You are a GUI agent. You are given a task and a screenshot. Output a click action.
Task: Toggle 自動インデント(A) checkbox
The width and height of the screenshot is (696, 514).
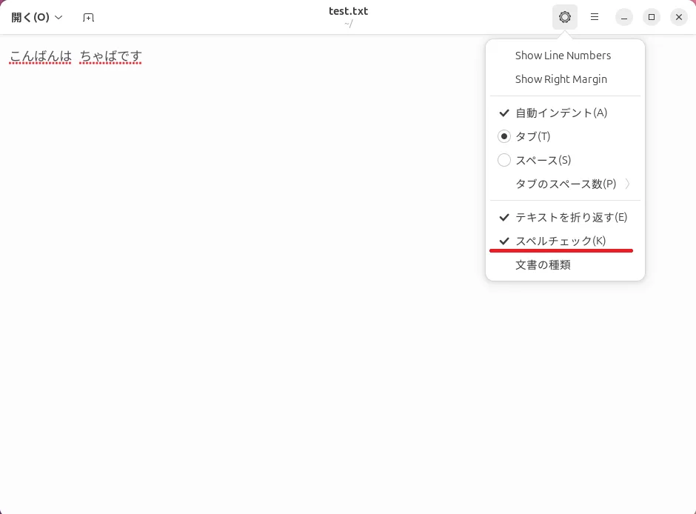point(565,113)
